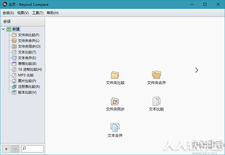225x155 pixels.
Task: Open the 工具(T) menu
Action: point(38,13)
